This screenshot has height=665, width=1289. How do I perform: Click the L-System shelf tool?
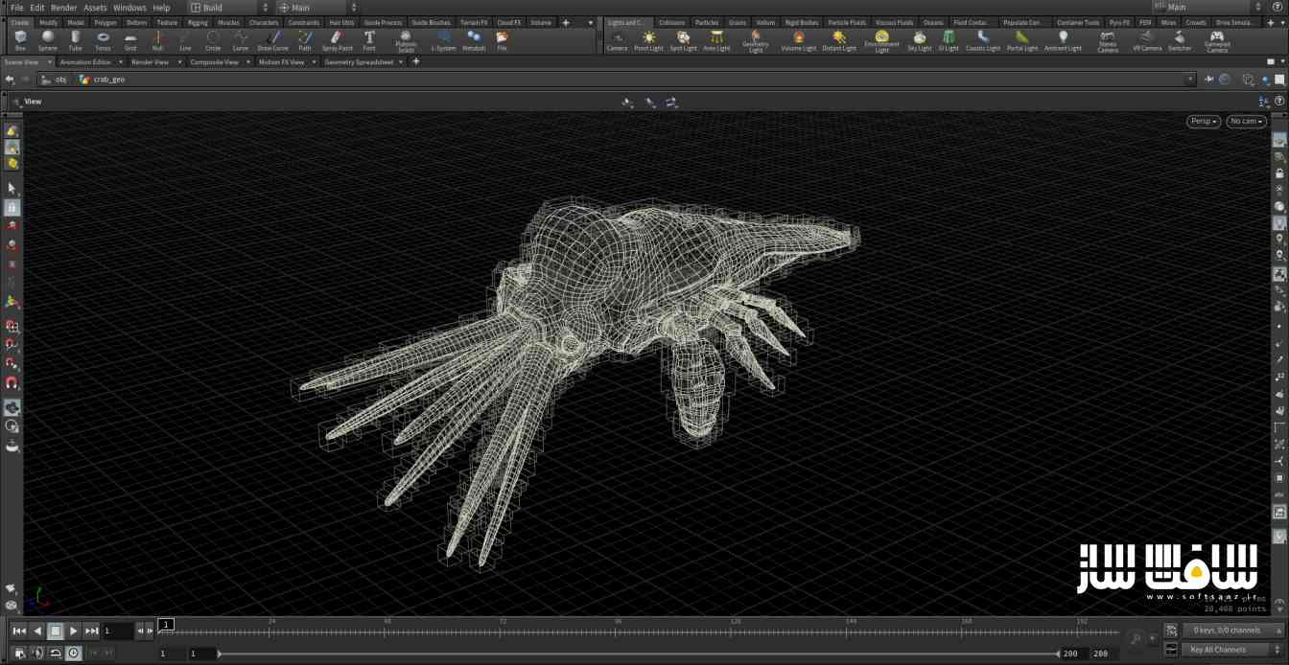[x=443, y=39]
